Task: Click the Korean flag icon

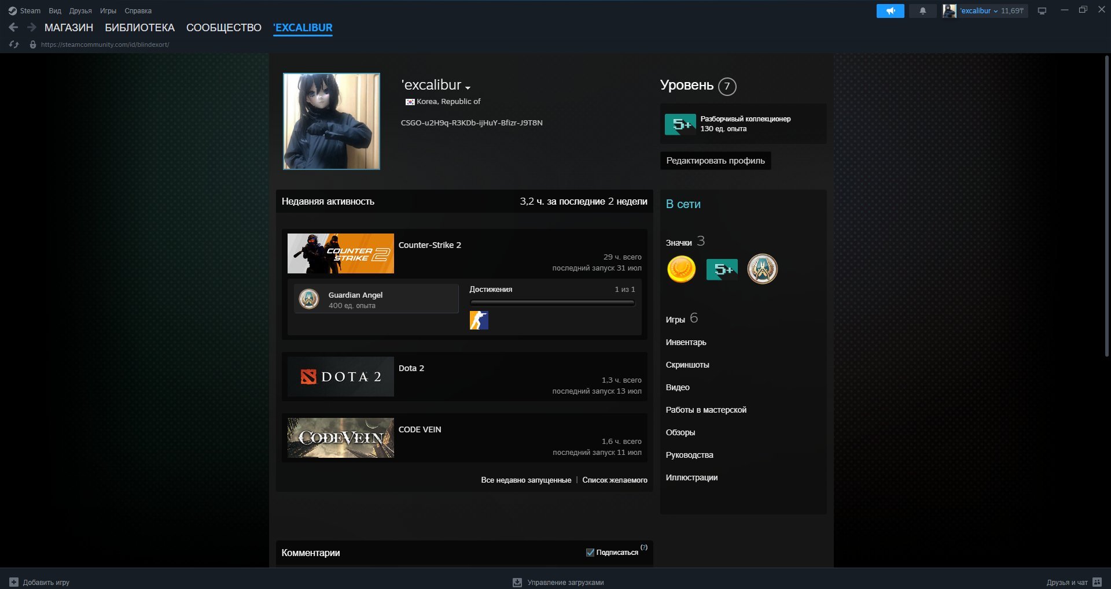Action: click(410, 102)
